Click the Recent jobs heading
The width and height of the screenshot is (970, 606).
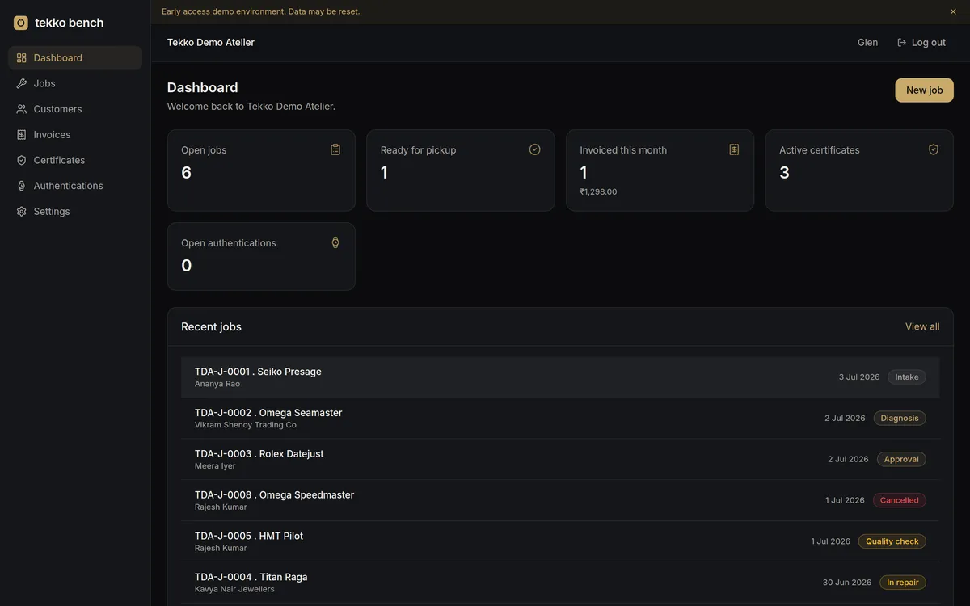coord(211,327)
